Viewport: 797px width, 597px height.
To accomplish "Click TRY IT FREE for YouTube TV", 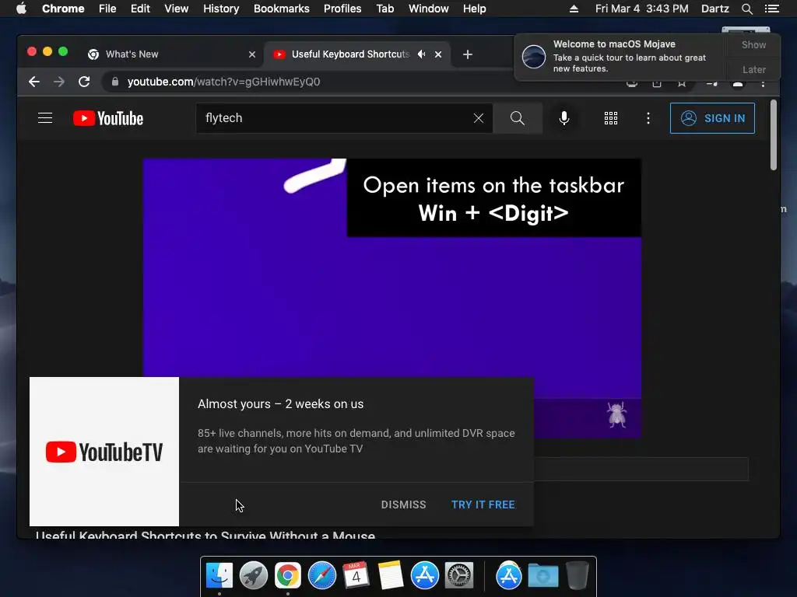I will coord(483,504).
